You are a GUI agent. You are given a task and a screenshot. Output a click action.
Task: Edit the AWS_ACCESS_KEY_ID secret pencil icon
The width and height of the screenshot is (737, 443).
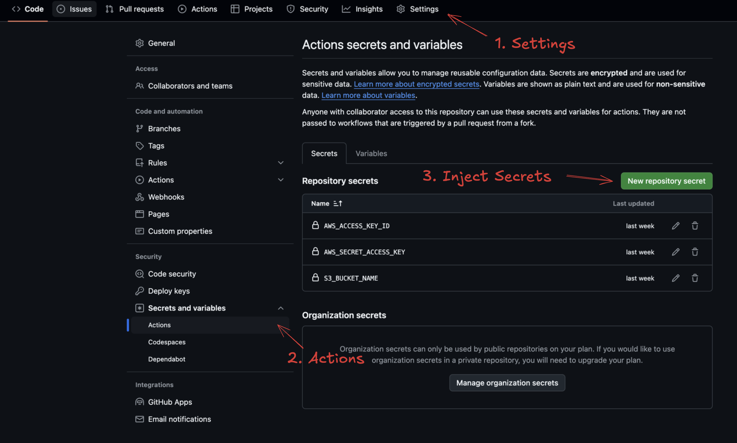675,226
